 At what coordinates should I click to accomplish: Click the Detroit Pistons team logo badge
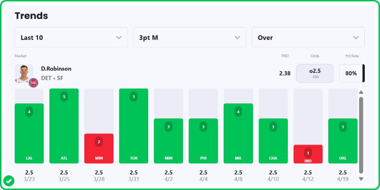click(x=33, y=82)
